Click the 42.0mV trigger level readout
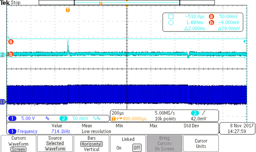The width and height of the screenshot is (256, 152). tap(199, 119)
